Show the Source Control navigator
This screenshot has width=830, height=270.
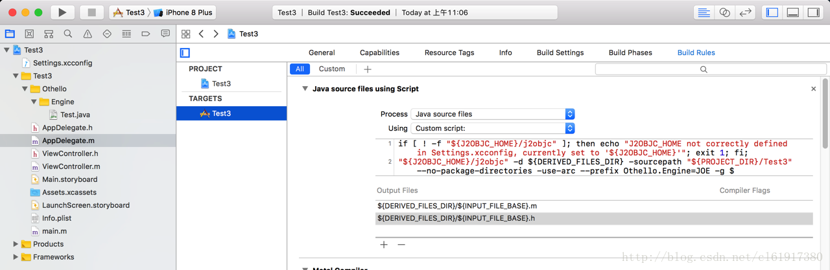point(29,34)
